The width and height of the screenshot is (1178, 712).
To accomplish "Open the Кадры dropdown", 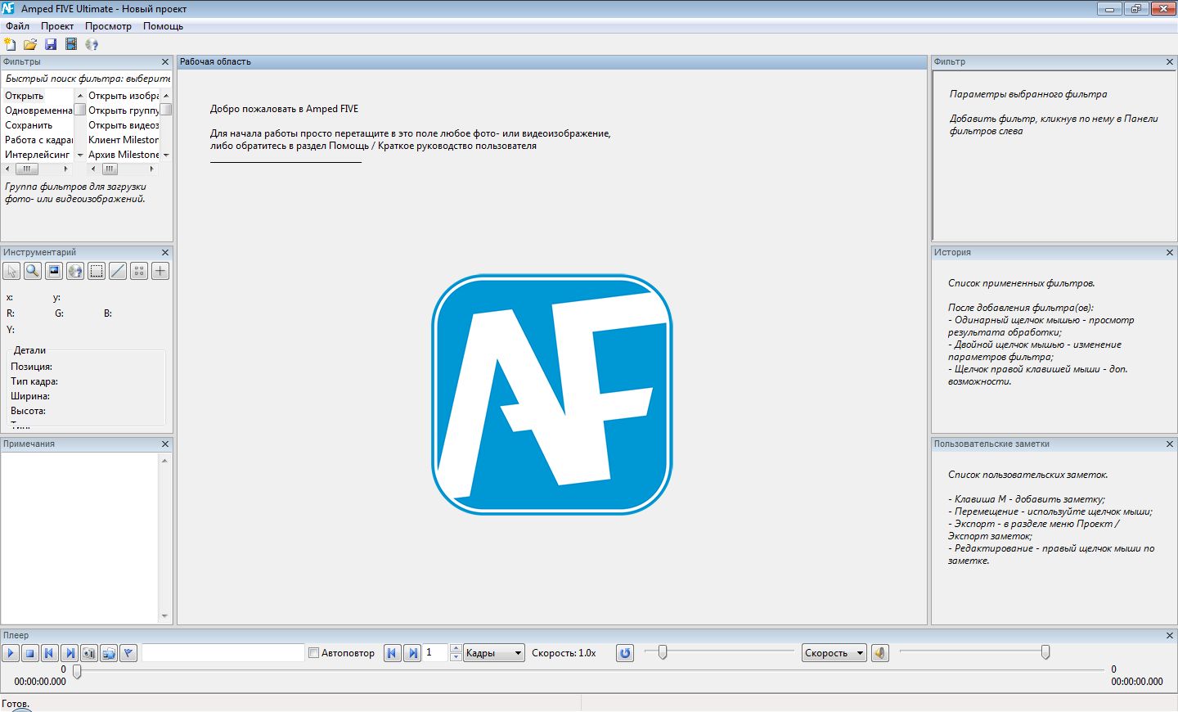I will tap(494, 653).
